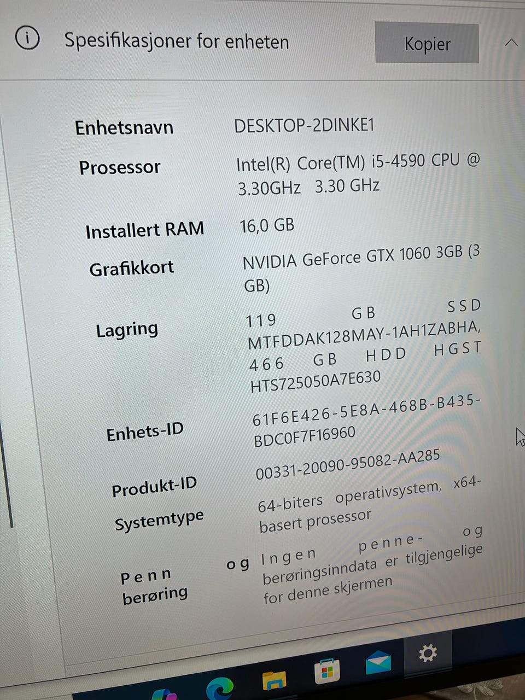This screenshot has height=700, width=525.
Task: Click the 64-biters operativsystem value
Action: (370, 505)
